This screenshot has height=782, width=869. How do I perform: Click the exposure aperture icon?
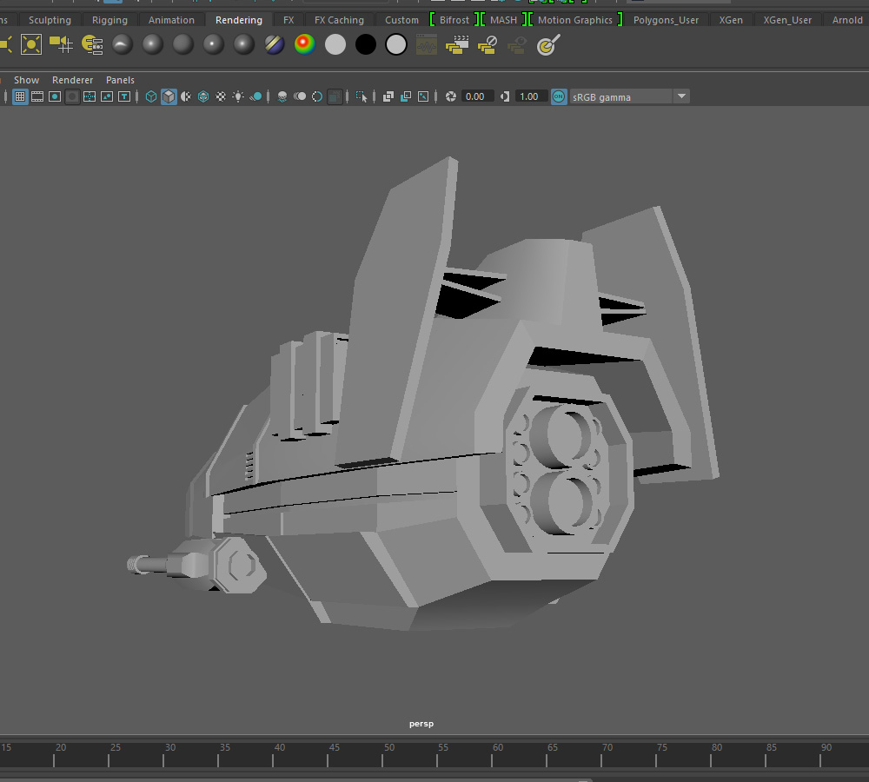pyautogui.click(x=451, y=97)
